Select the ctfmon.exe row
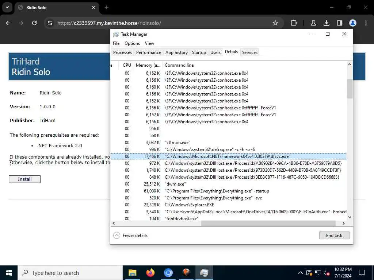Viewport: 374px width, 280px height. 229,143
